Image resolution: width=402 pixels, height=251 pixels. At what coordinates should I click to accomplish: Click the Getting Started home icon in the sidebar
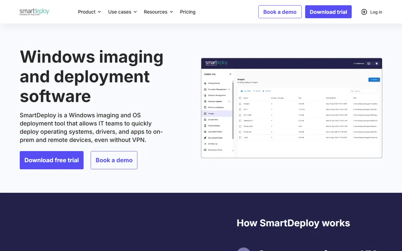pos(205,83)
